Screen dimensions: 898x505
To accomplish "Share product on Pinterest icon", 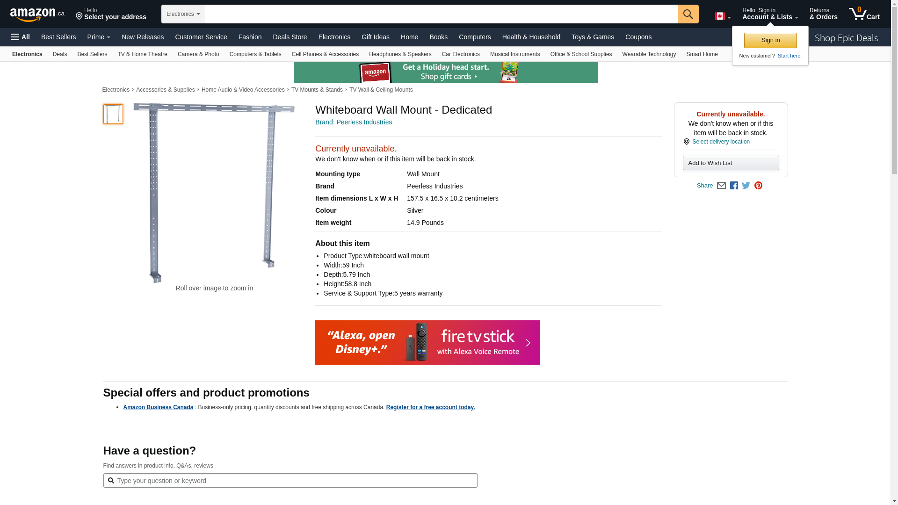I will pos(758,186).
